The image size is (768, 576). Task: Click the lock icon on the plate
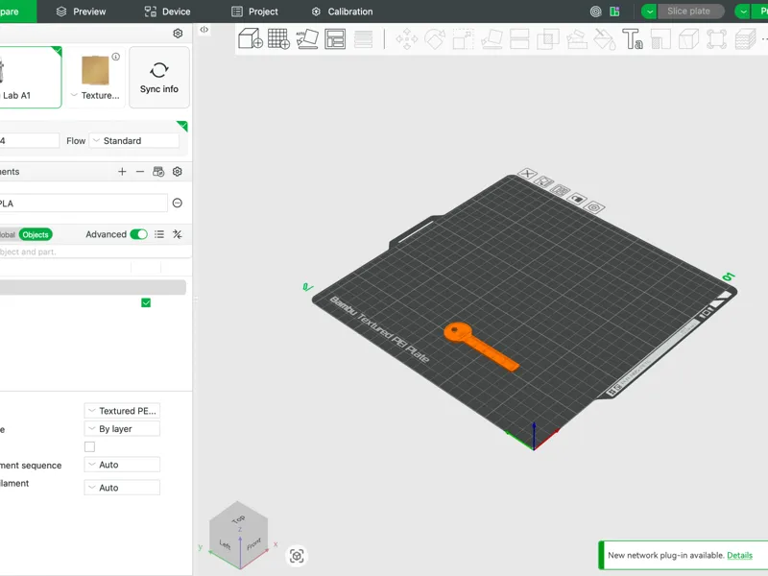coord(578,199)
